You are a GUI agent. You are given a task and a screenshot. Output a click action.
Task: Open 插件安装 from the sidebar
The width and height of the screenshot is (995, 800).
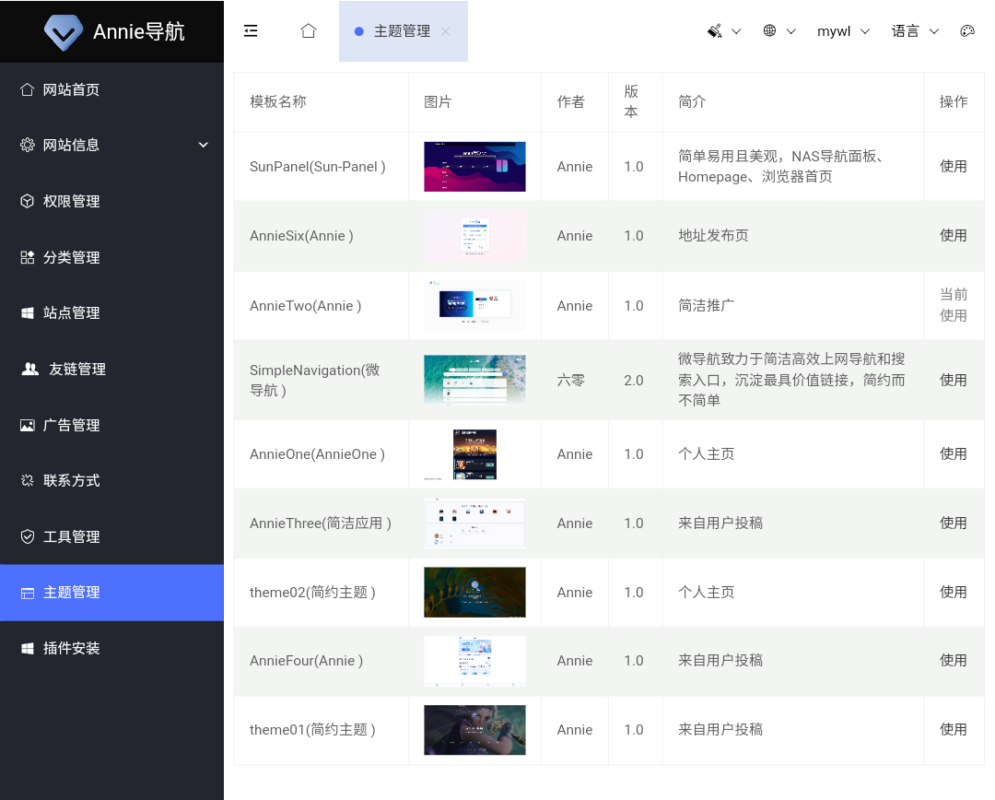(x=72, y=649)
